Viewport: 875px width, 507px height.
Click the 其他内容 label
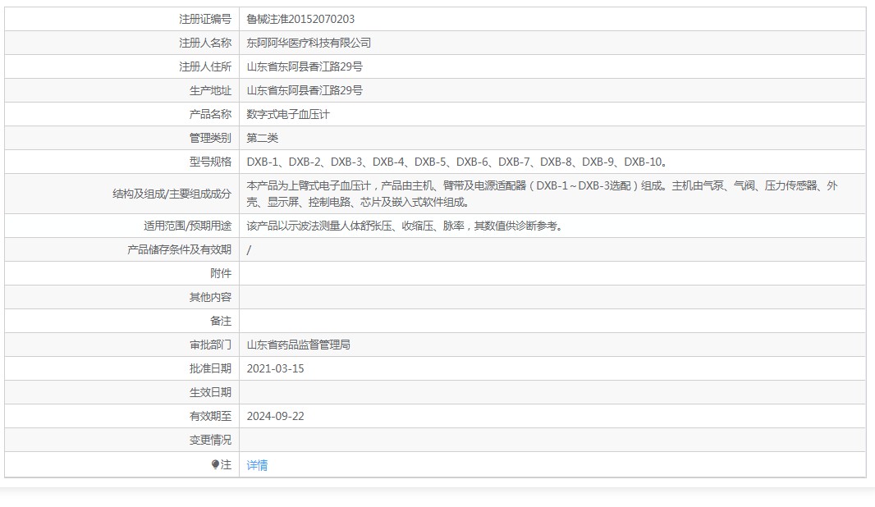[x=210, y=297]
